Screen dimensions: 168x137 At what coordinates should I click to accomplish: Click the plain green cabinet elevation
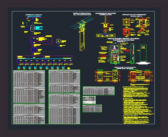pos(143,53)
